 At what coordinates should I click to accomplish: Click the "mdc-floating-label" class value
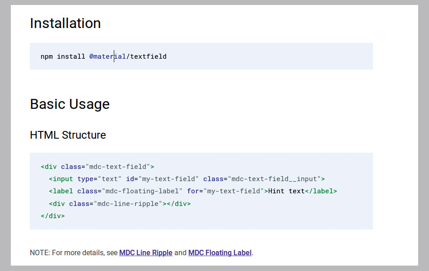[x=142, y=191]
